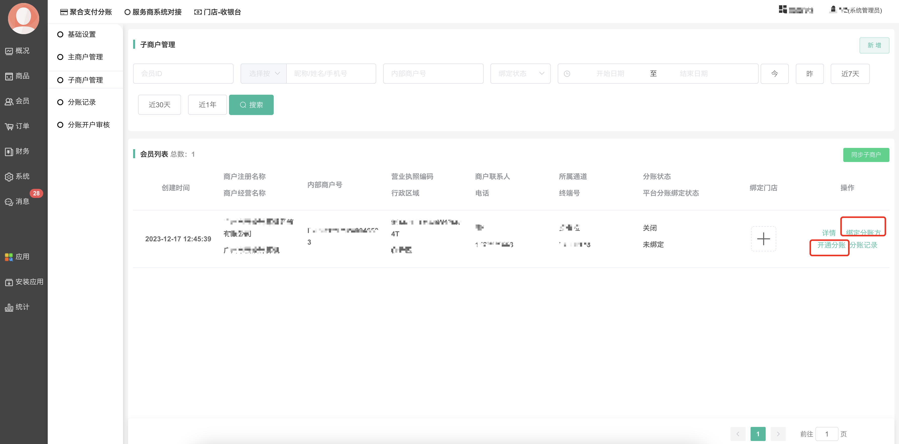Open the 系统 settings gear icon
This screenshot has width=899, height=444.
click(x=9, y=177)
